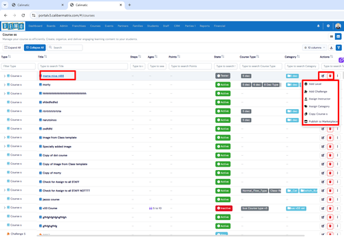
Task: Open the Dashboard nav item
Action: tap(35, 26)
